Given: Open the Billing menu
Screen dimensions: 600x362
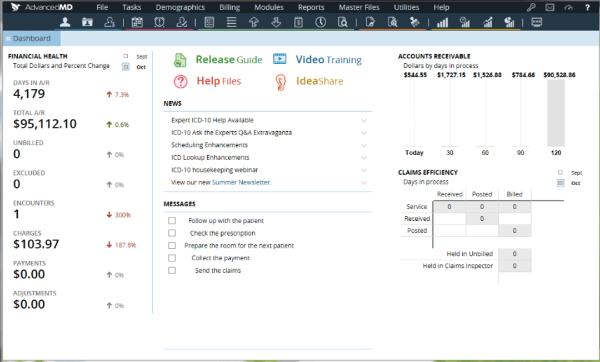Looking at the screenshot, I should click(x=229, y=7).
